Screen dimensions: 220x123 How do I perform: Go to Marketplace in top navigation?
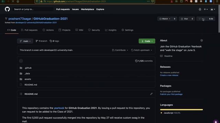click(87, 9)
